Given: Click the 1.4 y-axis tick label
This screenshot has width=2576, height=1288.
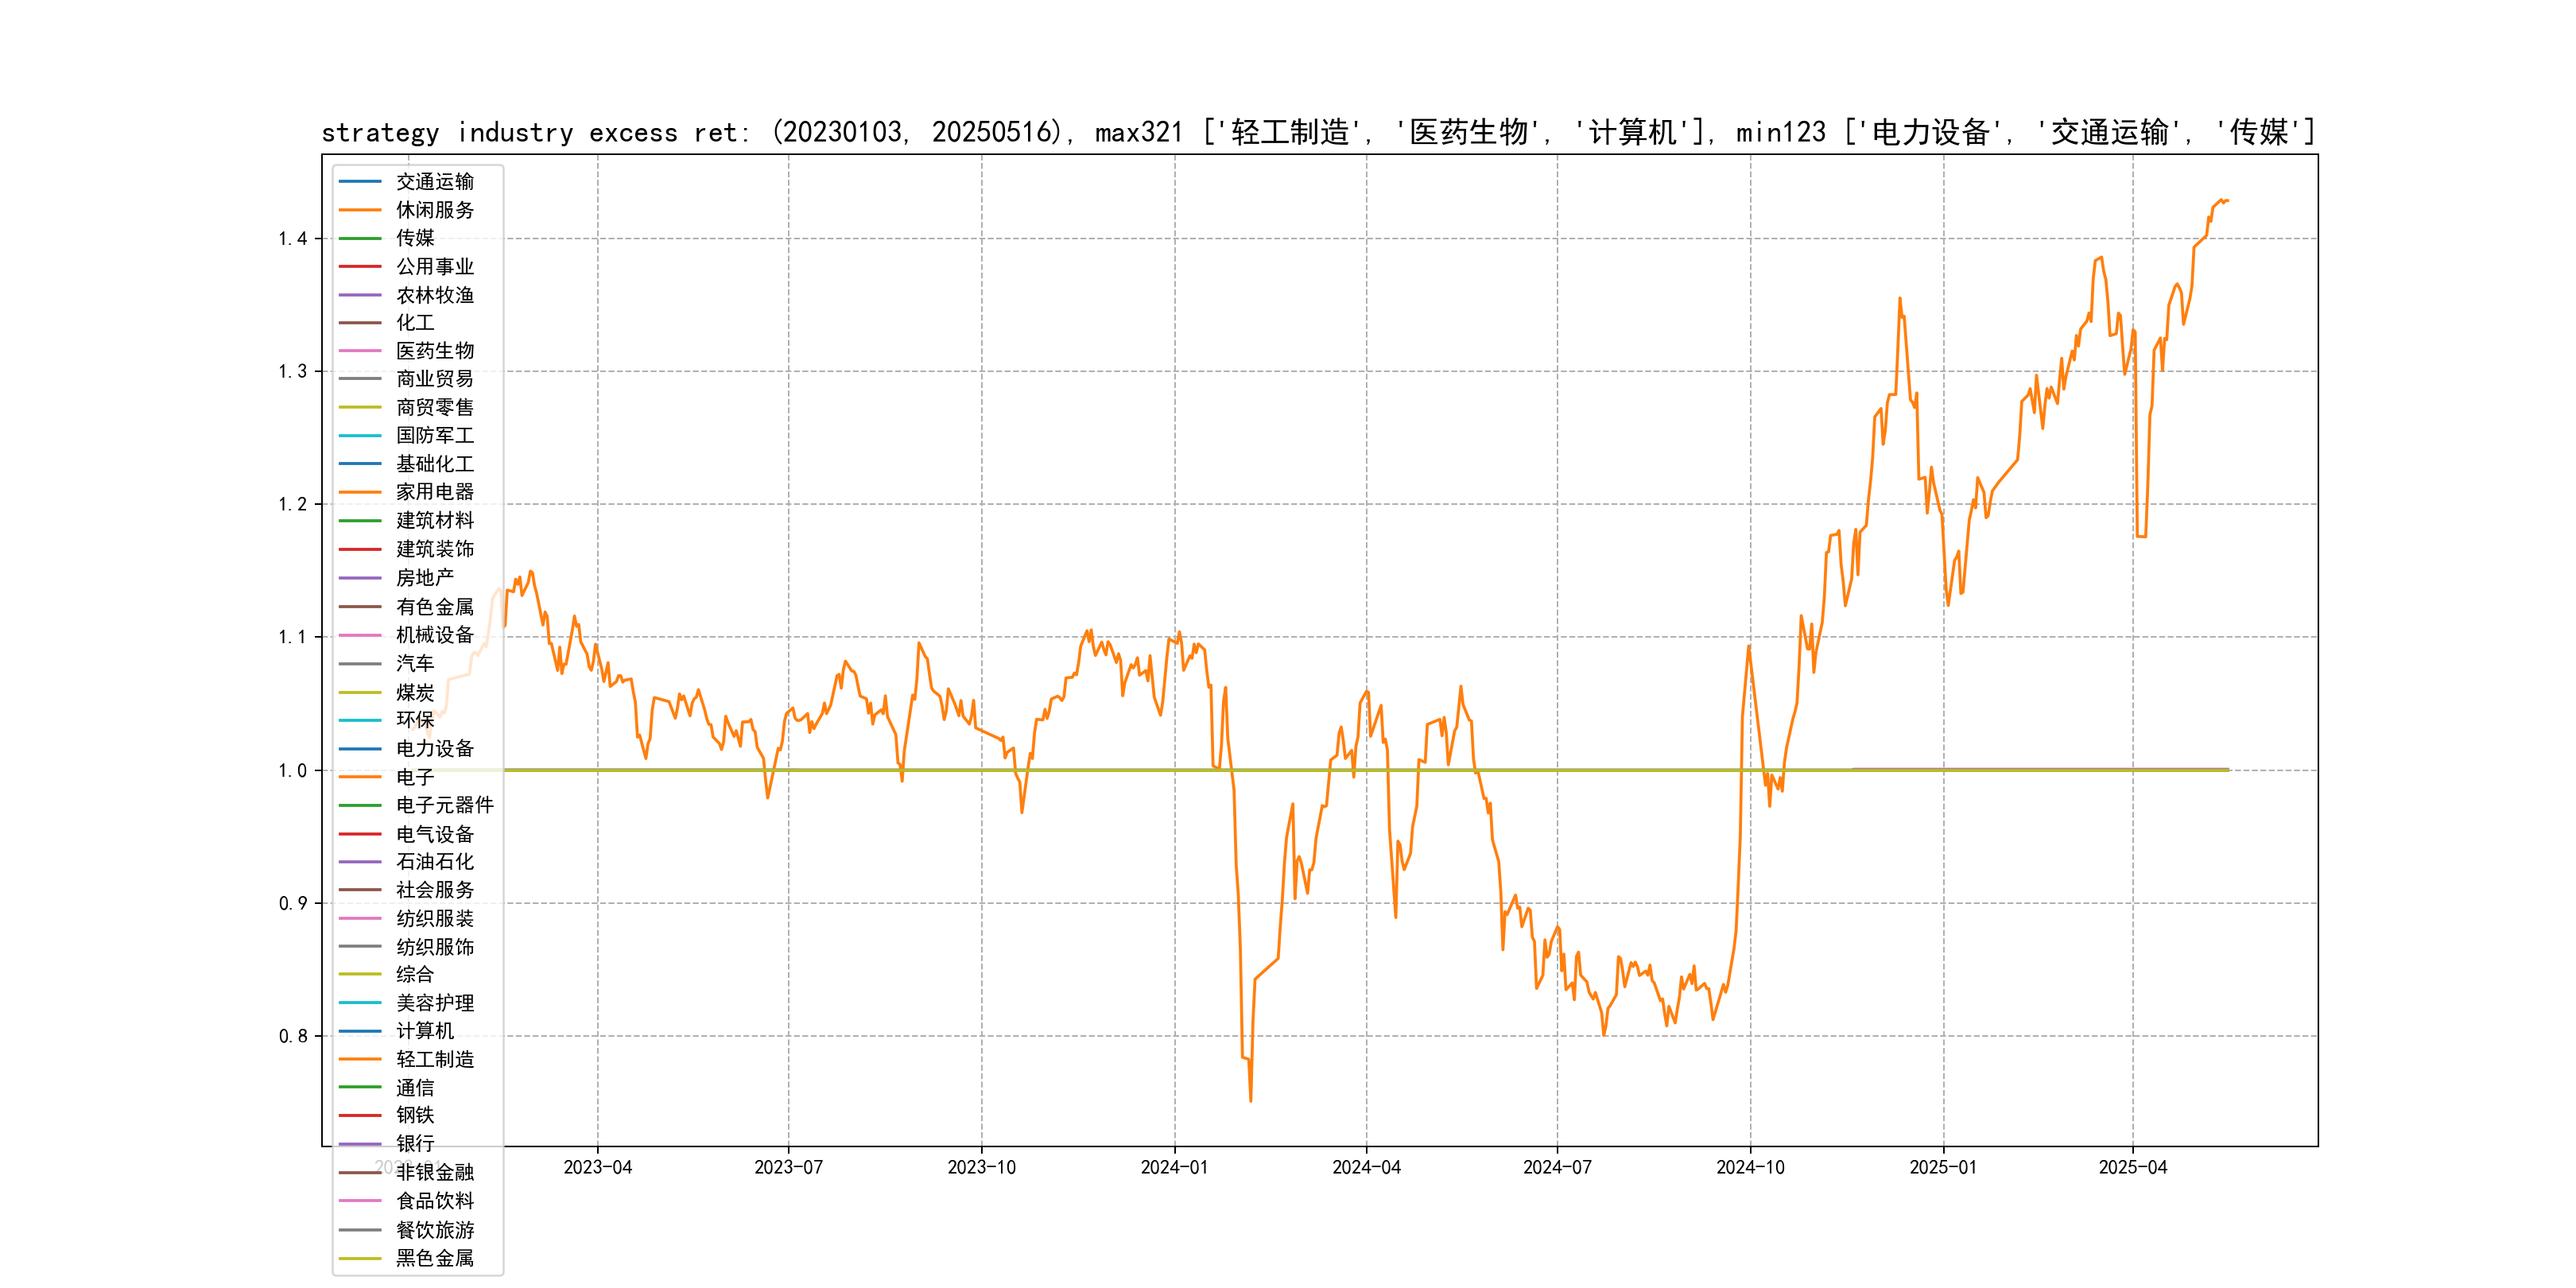Looking at the screenshot, I should tap(292, 239).
